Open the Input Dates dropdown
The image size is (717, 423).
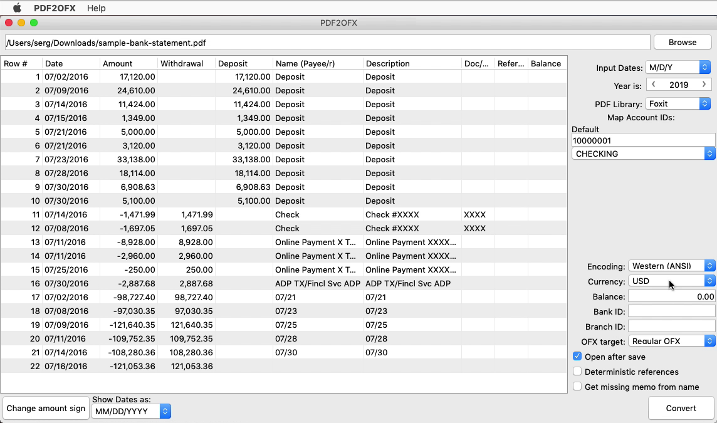[x=678, y=67]
